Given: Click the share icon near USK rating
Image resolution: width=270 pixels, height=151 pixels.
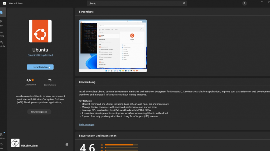Looking at the screenshot, I should (67, 144).
